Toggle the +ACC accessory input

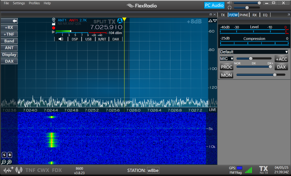281,59
